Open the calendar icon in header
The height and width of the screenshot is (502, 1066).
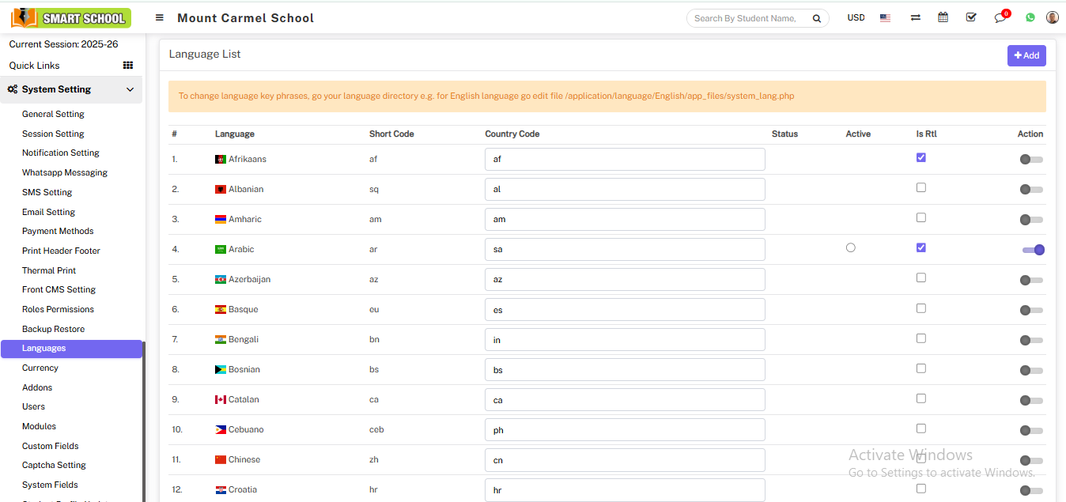tap(943, 17)
